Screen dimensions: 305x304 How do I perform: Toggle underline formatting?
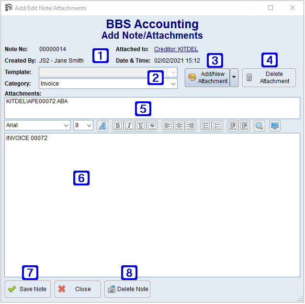(x=141, y=126)
